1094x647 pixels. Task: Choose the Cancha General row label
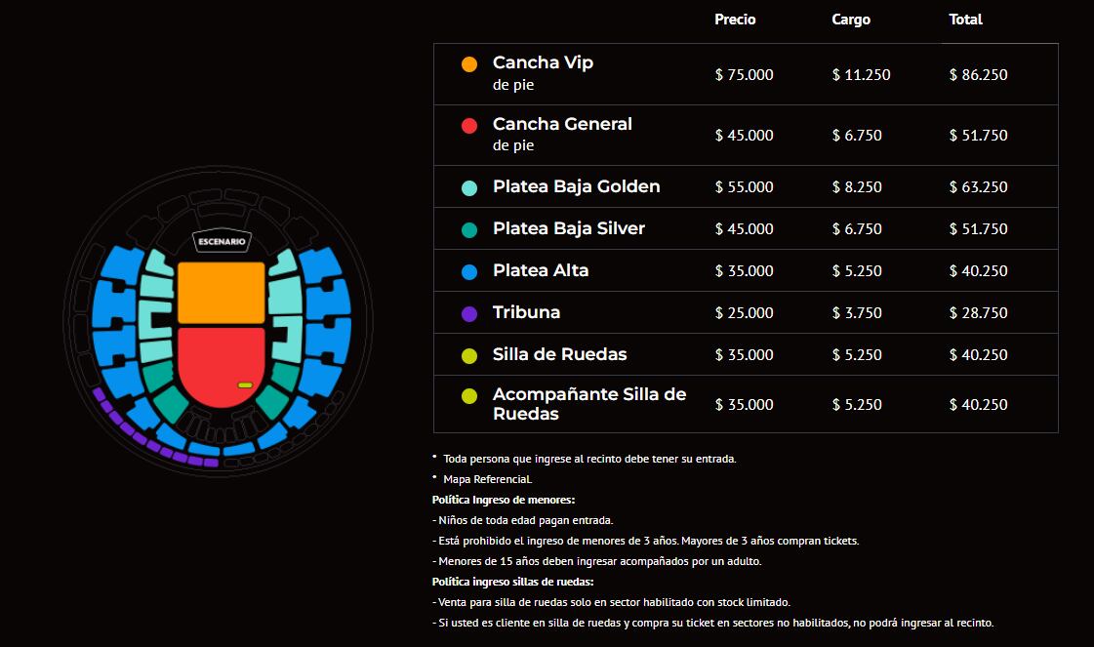[562, 124]
